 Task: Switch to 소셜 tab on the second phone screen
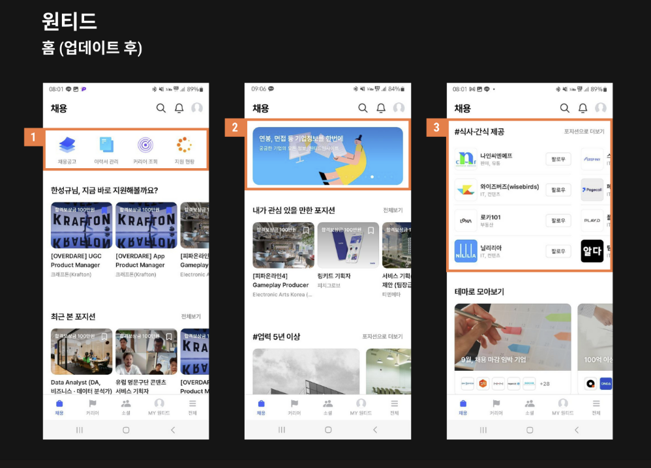pos(327,407)
